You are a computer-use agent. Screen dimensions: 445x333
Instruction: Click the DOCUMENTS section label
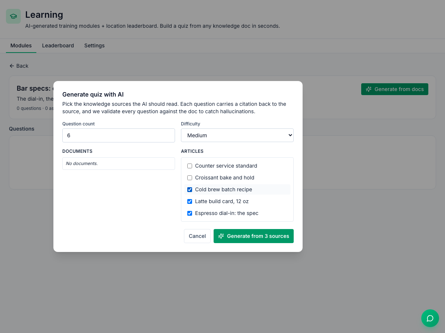(78, 151)
